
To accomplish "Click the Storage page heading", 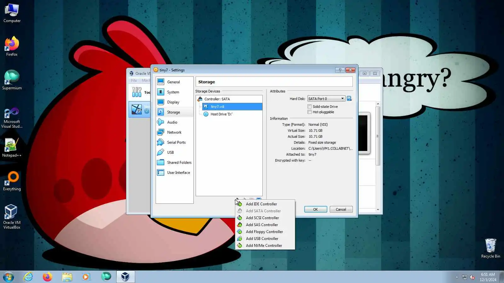I will pyautogui.click(x=207, y=82).
